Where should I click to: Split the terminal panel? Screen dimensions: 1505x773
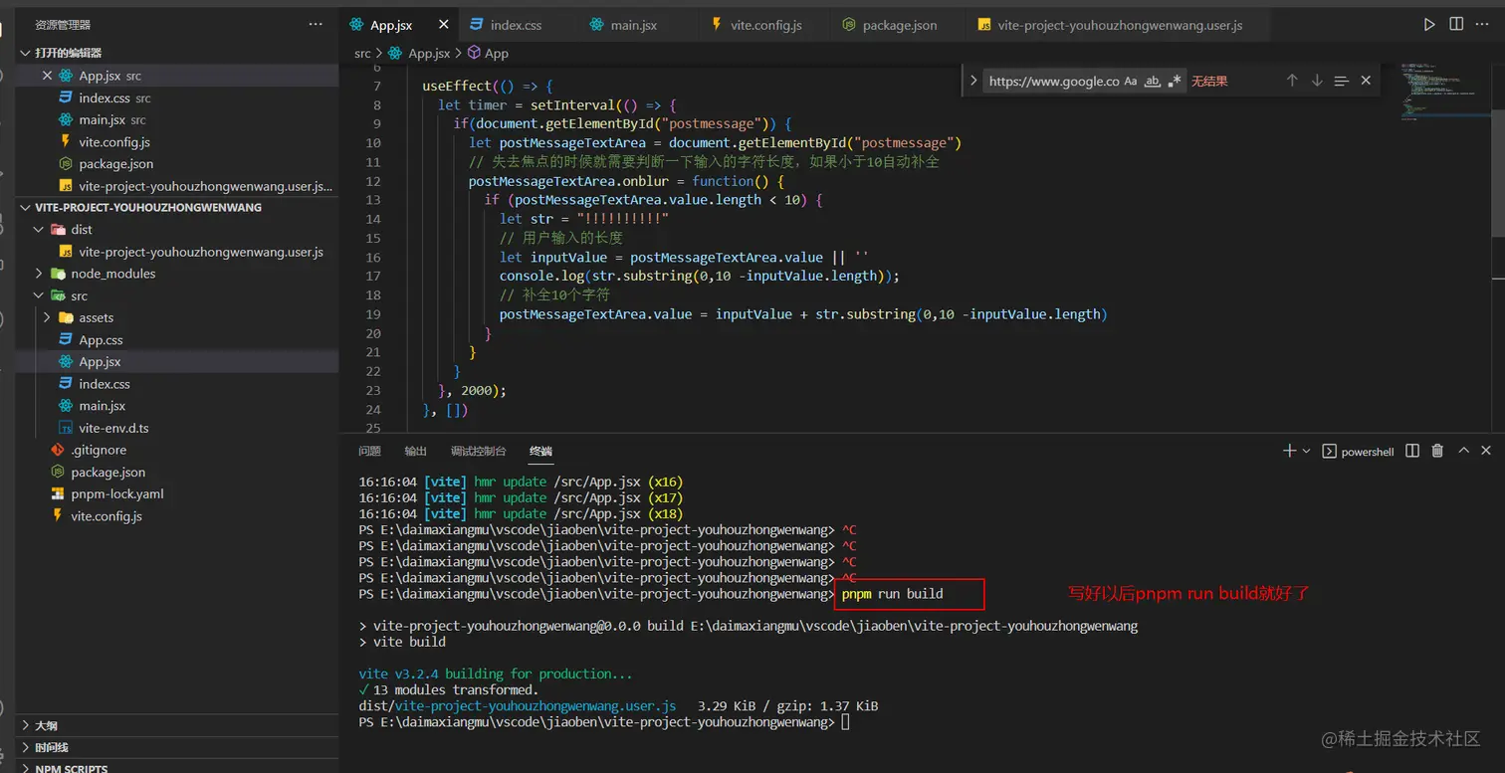tap(1411, 451)
